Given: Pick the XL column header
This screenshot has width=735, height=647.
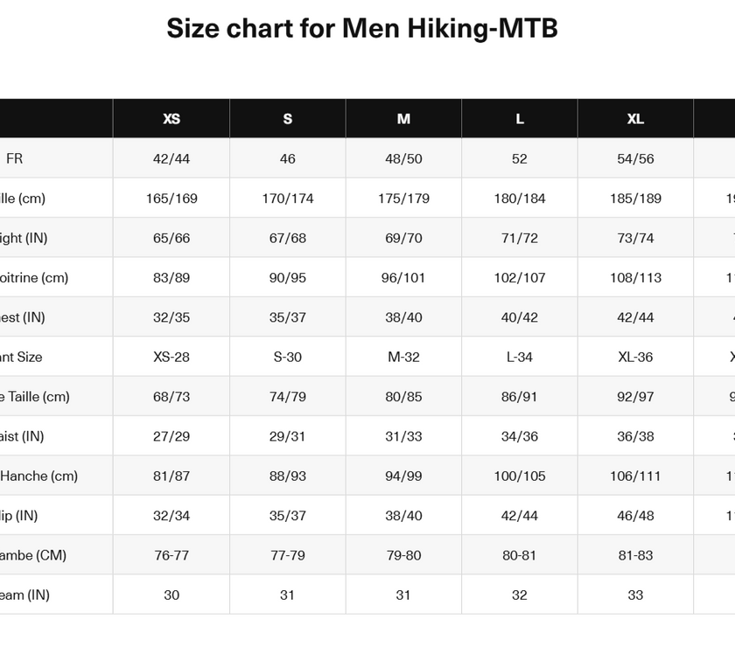Looking at the screenshot, I should click(635, 119).
